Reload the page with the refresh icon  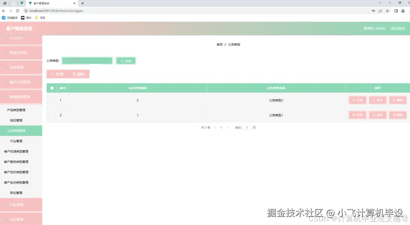point(17,11)
